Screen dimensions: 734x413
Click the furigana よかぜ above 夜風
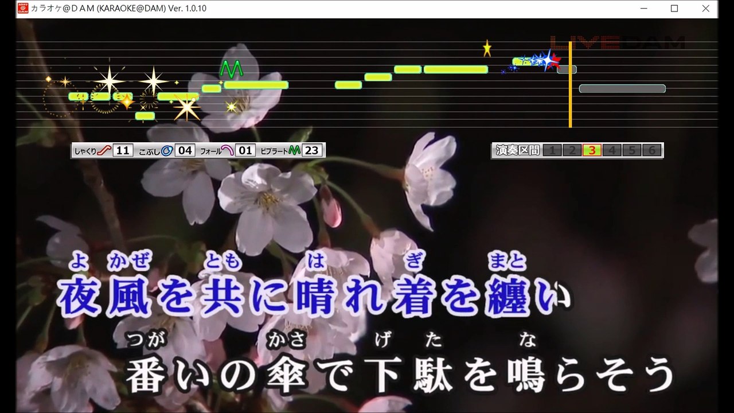tap(110, 262)
